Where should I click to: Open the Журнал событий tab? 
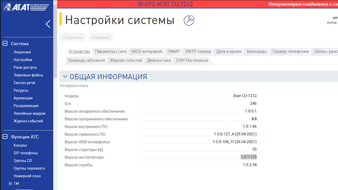click(x=126, y=60)
